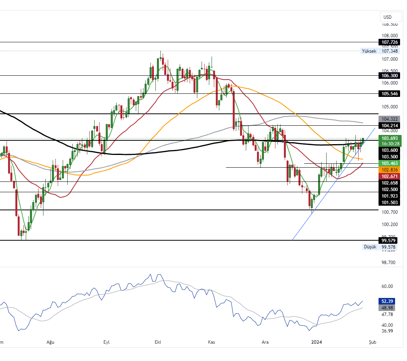
Task: Click the Kas month on time axis
Action: [x=211, y=342]
